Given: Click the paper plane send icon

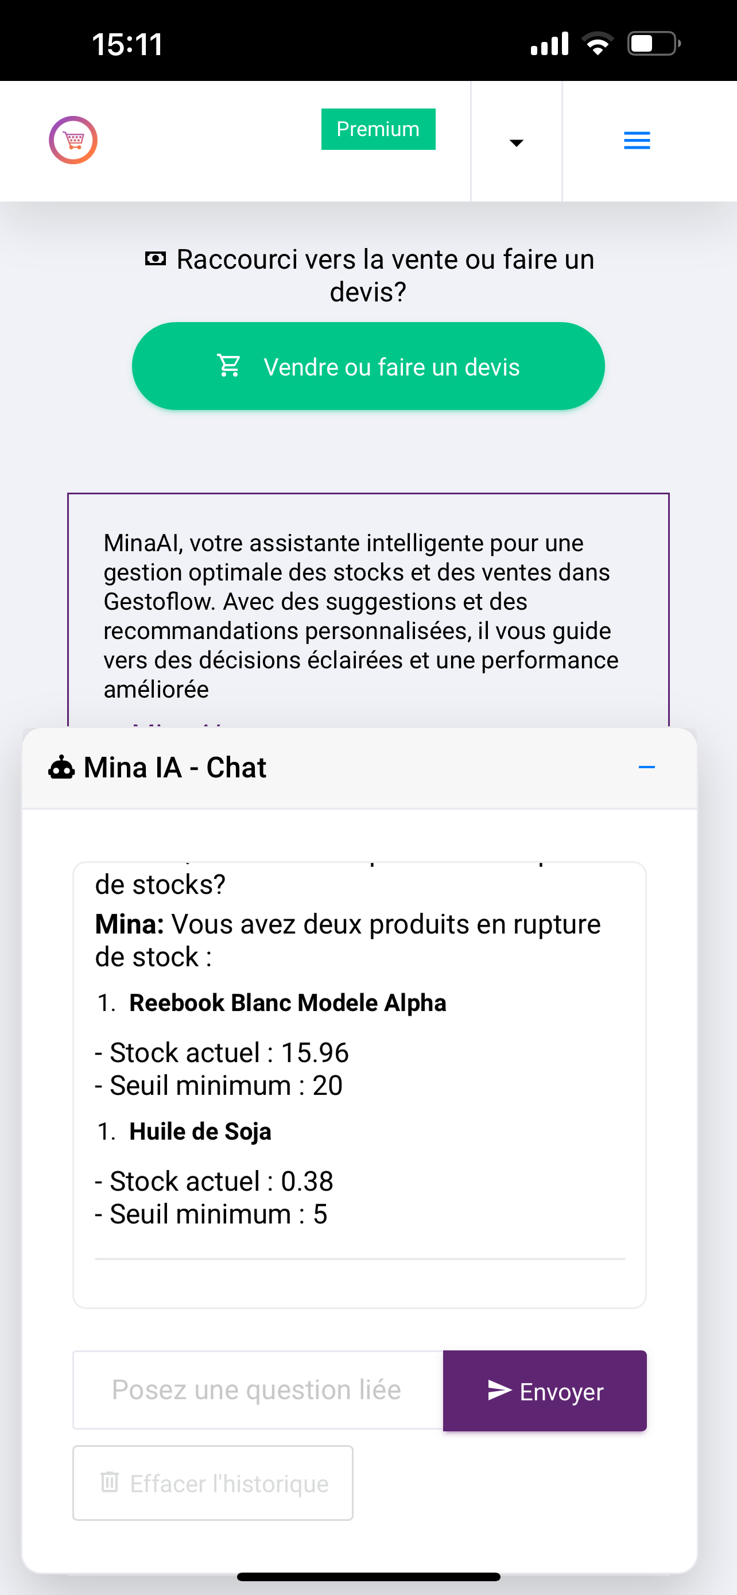Looking at the screenshot, I should coord(499,1390).
